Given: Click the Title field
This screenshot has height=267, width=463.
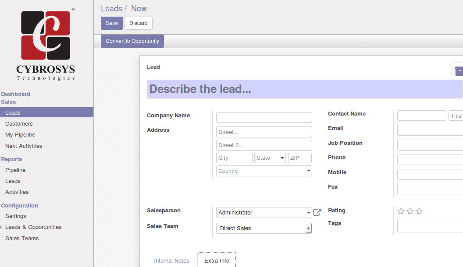Looking at the screenshot, I should pos(456,116).
